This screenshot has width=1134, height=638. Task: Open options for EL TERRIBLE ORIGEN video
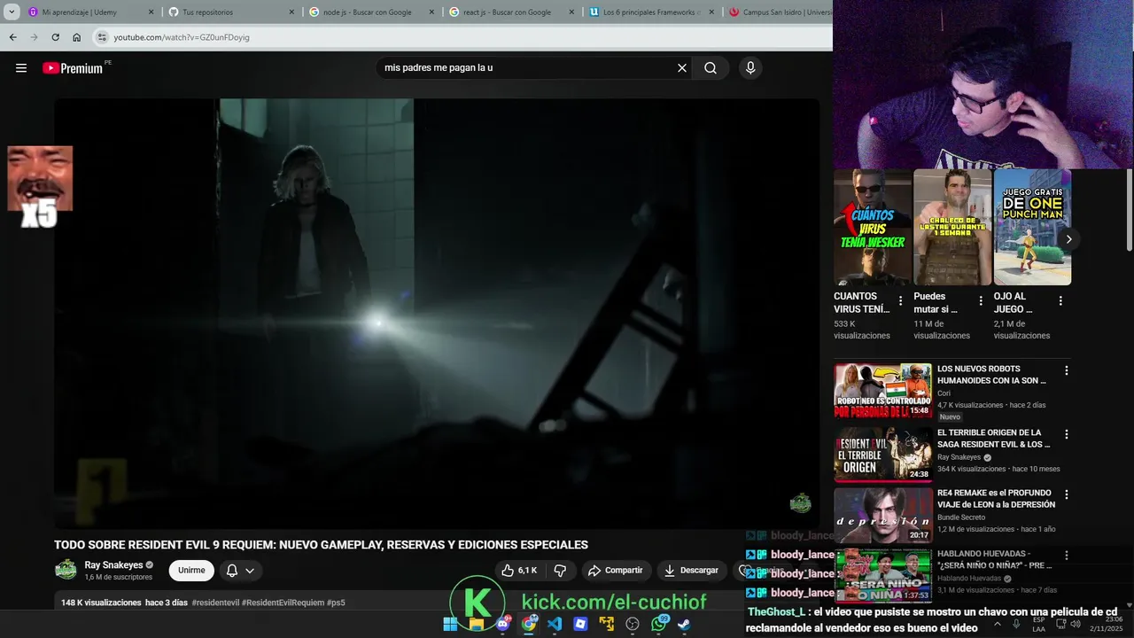tap(1066, 434)
